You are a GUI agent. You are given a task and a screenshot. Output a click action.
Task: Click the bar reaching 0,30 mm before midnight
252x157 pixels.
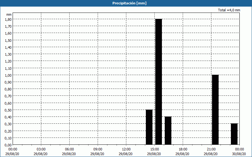[234, 134]
